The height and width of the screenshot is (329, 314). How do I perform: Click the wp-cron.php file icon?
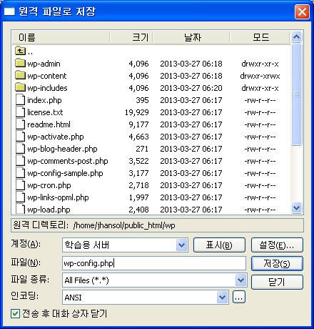click(x=20, y=185)
